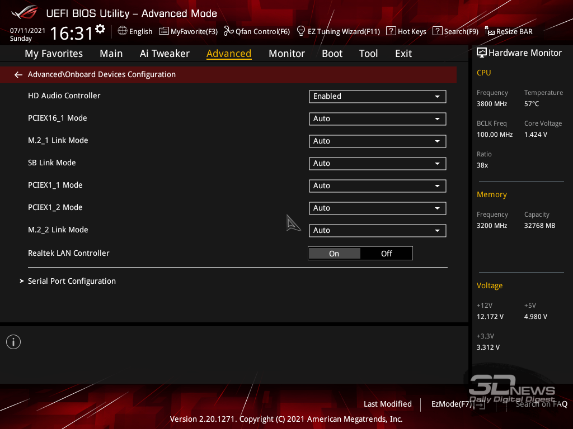Image resolution: width=573 pixels, height=429 pixels.
Task: Click the ROG logo in the title bar
Action: [25, 12]
